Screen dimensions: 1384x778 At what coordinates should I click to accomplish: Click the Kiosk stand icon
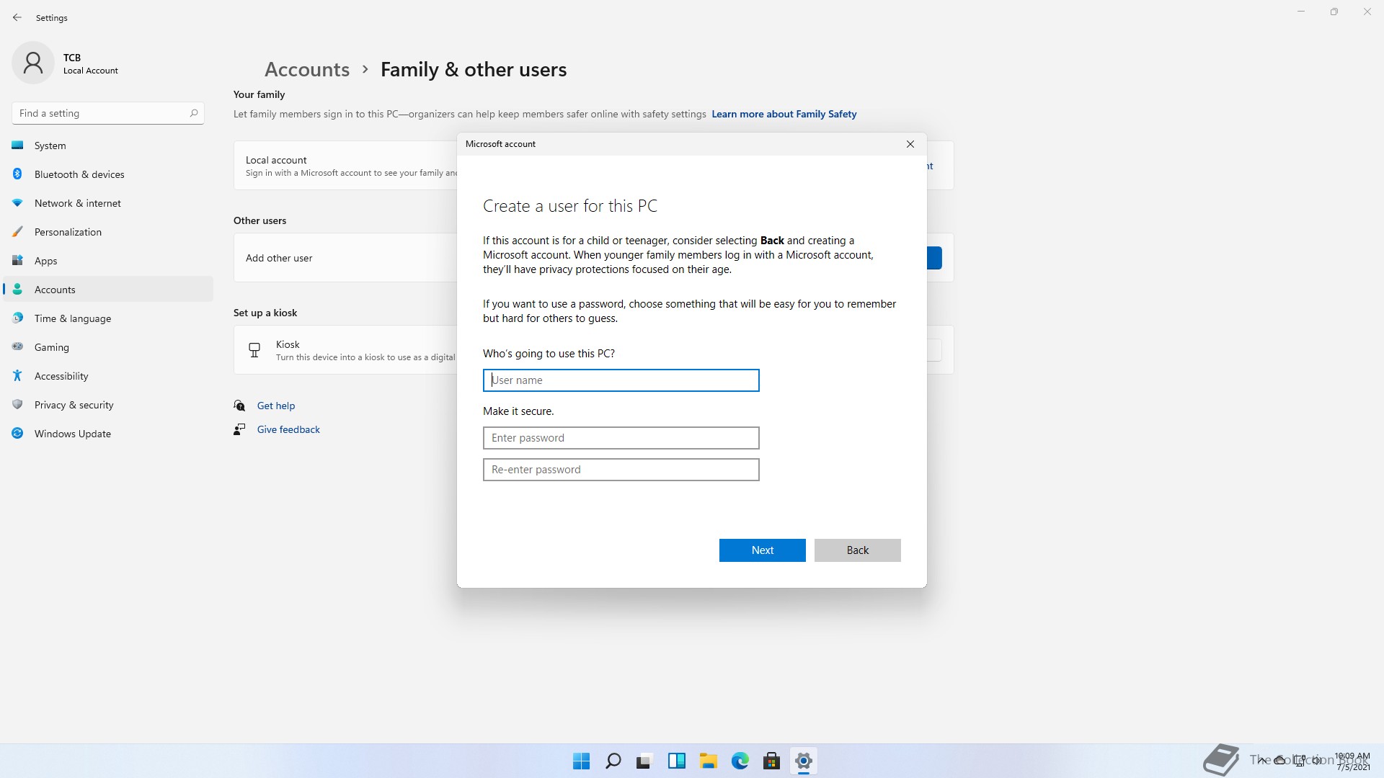click(254, 350)
